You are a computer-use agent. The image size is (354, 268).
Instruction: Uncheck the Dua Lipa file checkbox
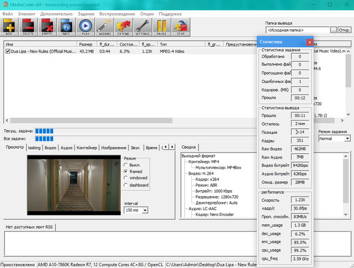click(x=7, y=51)
